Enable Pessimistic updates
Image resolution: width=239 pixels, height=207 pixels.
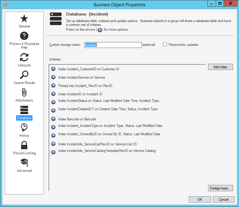[165, 44]
